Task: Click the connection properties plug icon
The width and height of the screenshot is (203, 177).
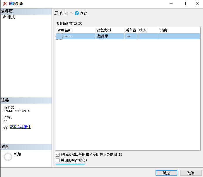Action: point(6,127)
